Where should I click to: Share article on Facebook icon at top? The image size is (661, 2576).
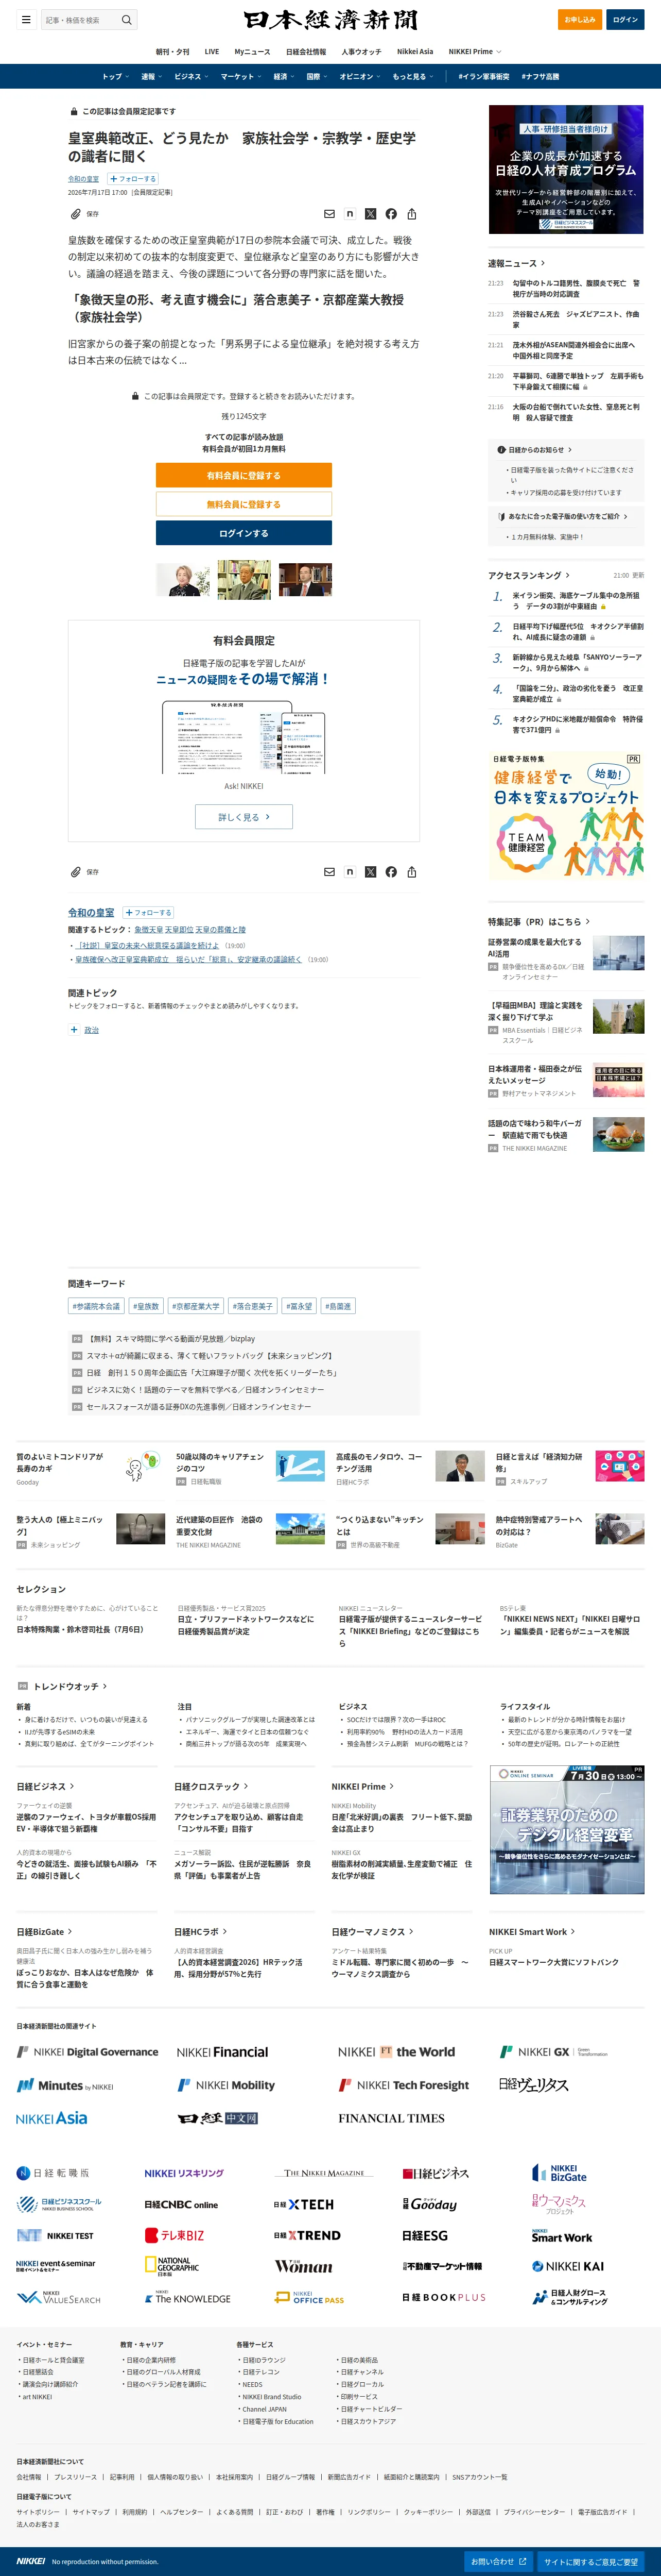pos(391,214)
